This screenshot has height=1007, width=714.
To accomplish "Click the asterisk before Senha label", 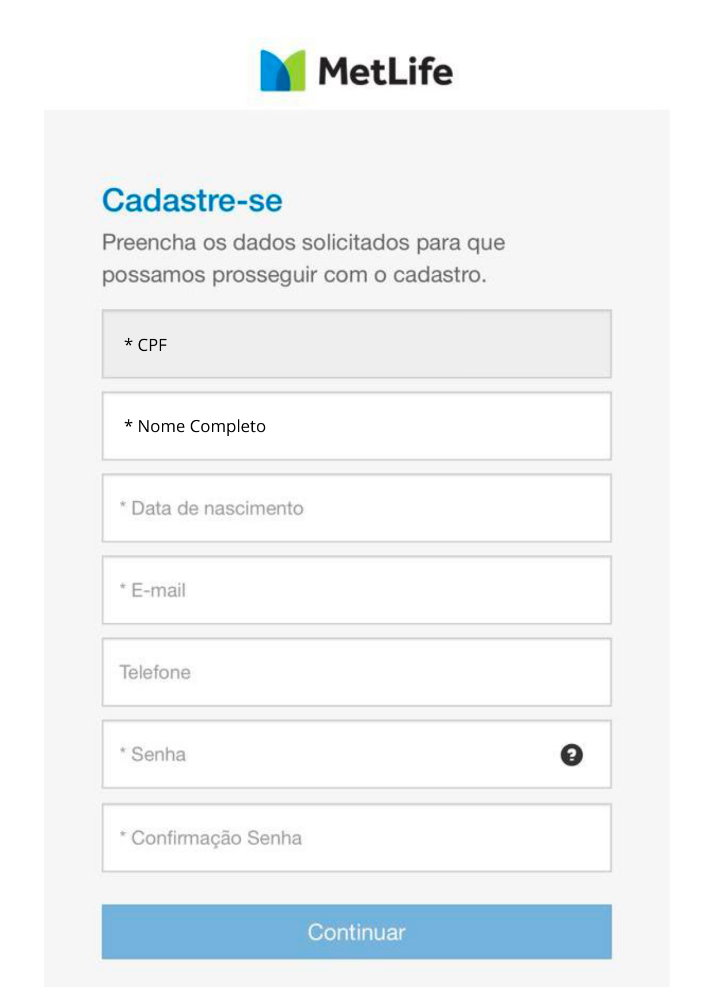I will coord(123,752).
